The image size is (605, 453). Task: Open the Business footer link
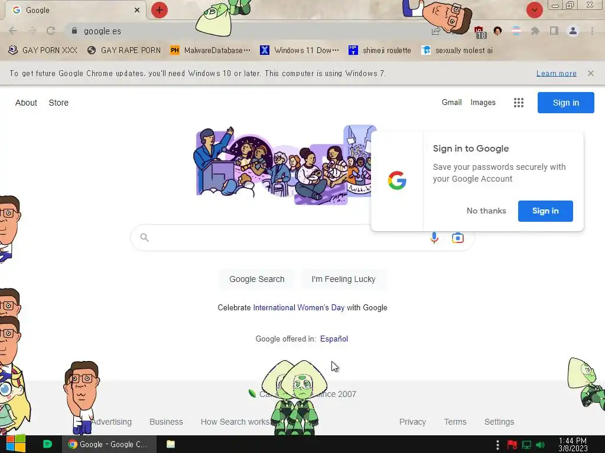coord(166,422)
